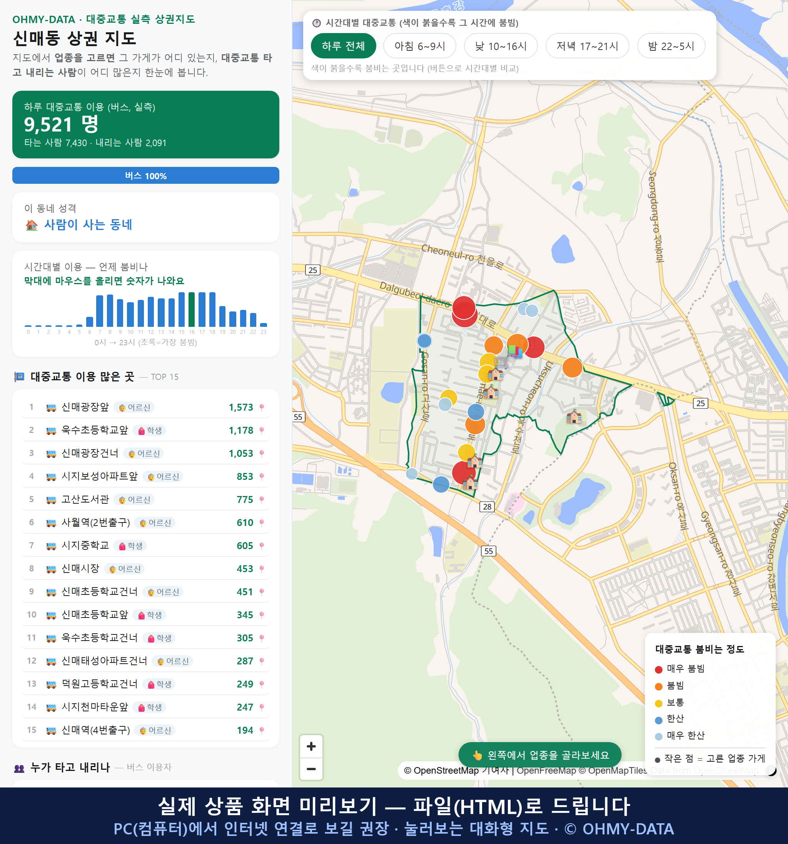Click the 453 count for 신매시장

tap(245, 569)
